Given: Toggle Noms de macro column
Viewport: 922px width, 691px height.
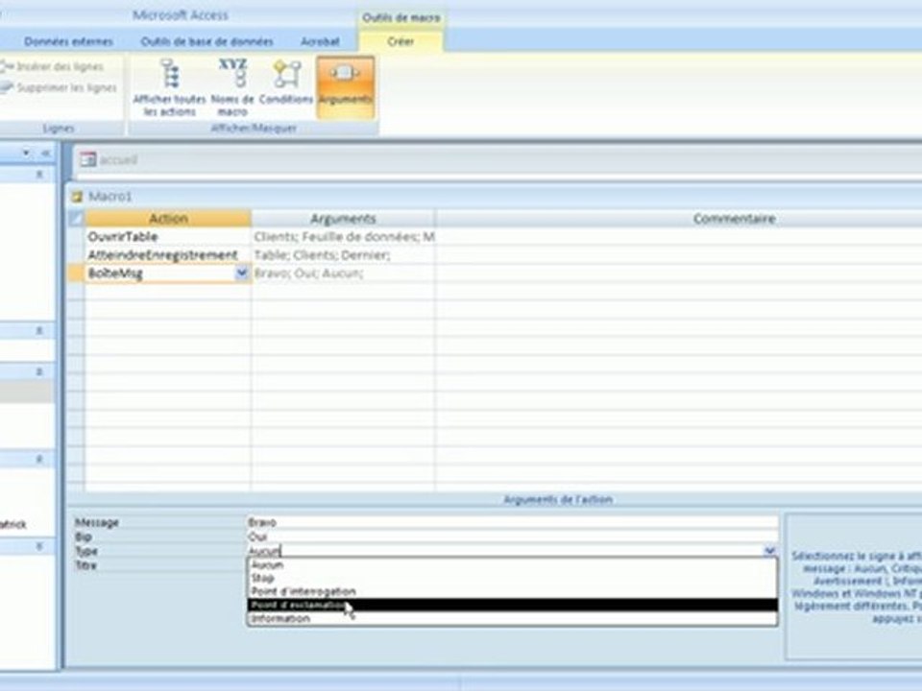Looking at the screenshot, I should click(232, 87).
